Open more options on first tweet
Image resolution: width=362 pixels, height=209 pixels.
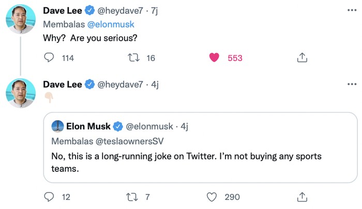coord(352,10)
